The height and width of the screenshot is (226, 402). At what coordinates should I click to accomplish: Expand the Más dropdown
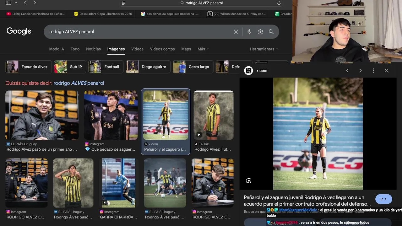click(x=203, y=49)
